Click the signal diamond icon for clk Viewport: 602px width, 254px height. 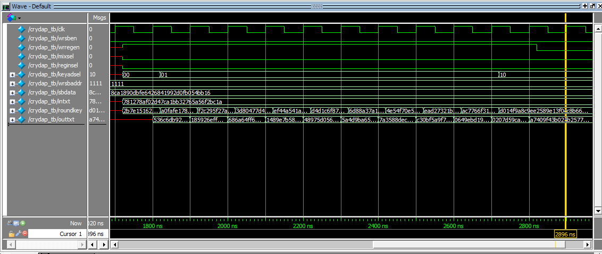pos(21,29)
